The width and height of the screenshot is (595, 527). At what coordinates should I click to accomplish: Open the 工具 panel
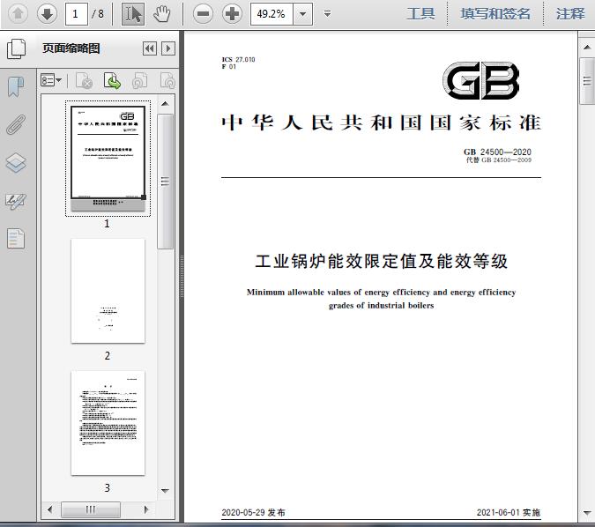pos(420,14)
